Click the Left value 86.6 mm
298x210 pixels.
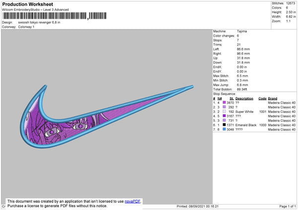click(x=243, y=49)
